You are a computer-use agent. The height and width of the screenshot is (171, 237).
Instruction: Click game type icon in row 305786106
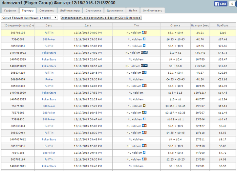click(144, 32)
